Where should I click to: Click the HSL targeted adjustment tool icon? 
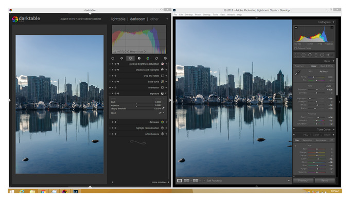[295, 146]
